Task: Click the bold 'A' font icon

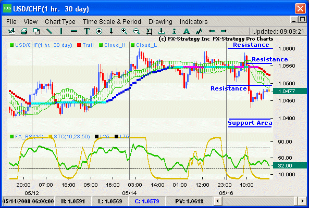Action: click(x=186, y=31)
